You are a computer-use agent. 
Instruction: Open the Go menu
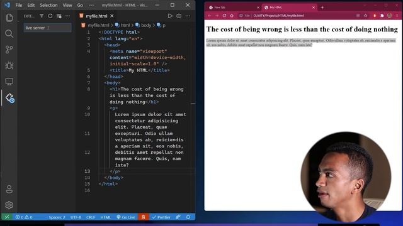(x=80, y=5)
